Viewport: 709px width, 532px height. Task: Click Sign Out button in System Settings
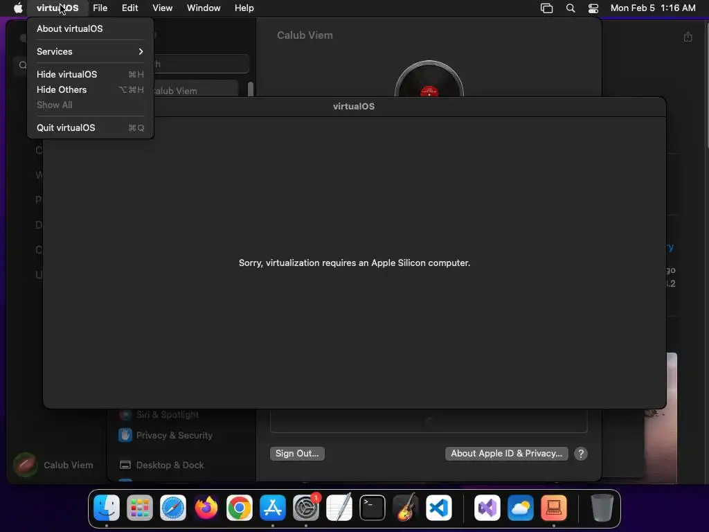297,453
